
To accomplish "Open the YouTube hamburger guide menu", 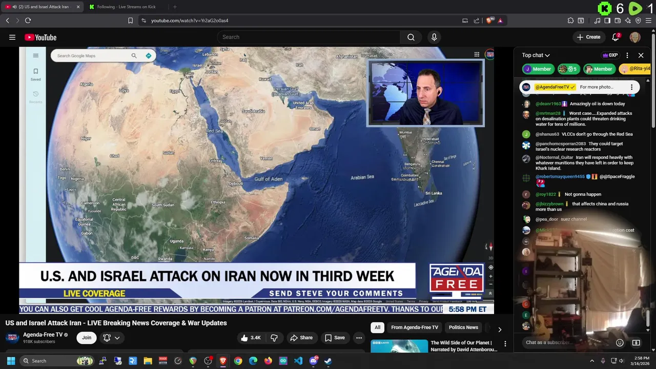I will click(12, 37).
